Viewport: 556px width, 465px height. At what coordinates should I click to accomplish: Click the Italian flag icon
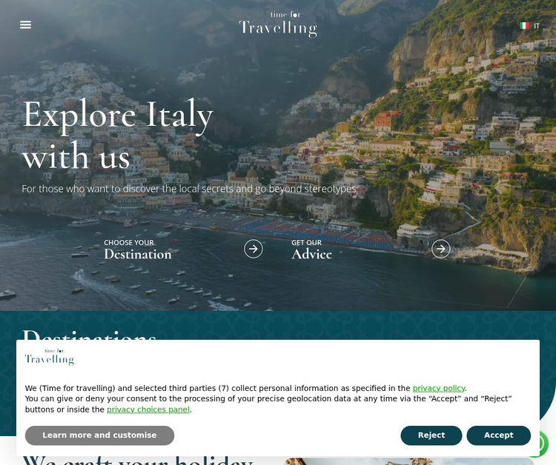[524, 25]
